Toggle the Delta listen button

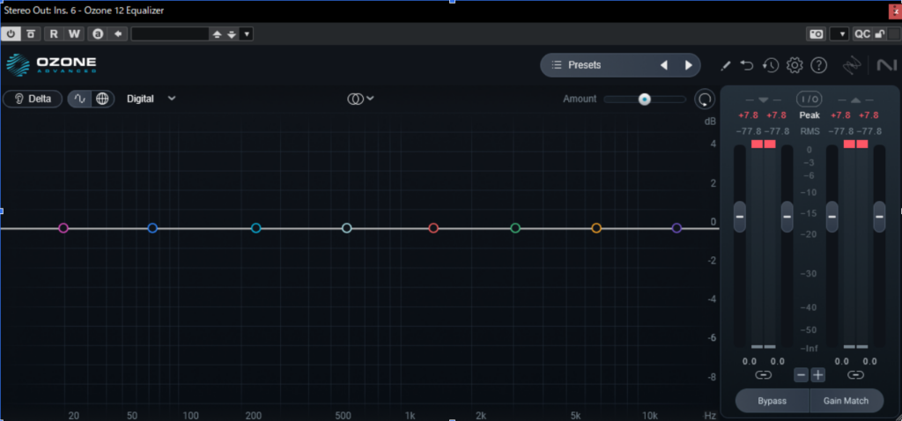tap(33, 99)
